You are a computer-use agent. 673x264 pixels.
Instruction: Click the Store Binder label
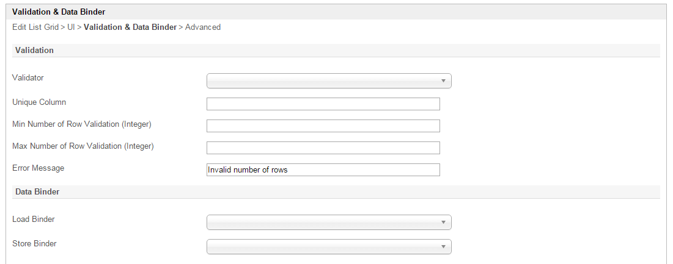point(34,243)
